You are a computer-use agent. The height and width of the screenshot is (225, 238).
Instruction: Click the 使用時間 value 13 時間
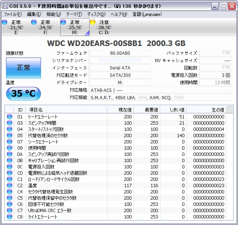pyautogui.click(x=216, y=83)
